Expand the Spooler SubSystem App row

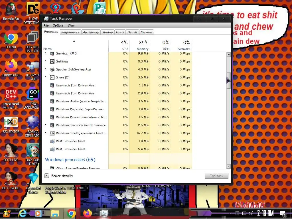45,69
